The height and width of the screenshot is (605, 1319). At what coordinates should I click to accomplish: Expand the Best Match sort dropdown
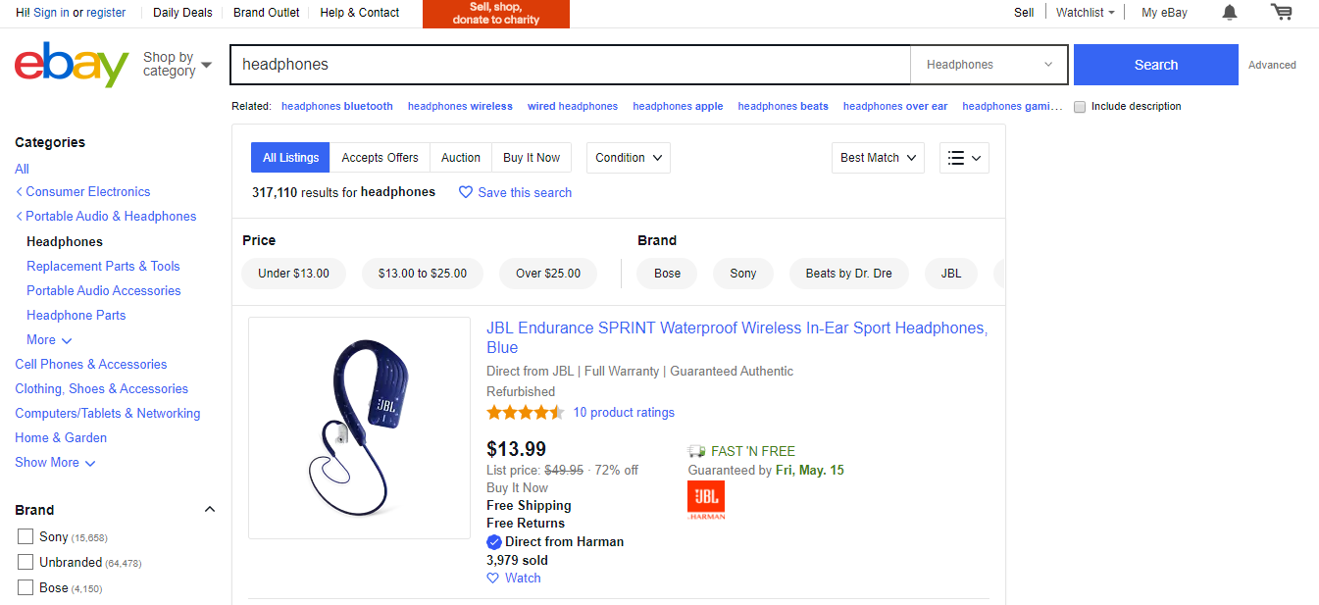(x=878, y=158)
